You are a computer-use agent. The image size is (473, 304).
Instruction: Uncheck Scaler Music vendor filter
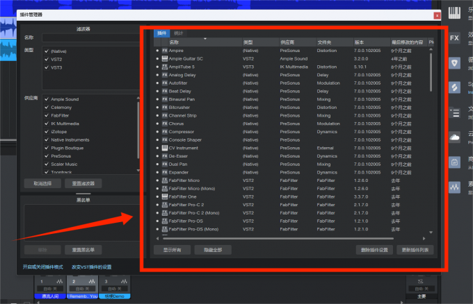(47, 164)
